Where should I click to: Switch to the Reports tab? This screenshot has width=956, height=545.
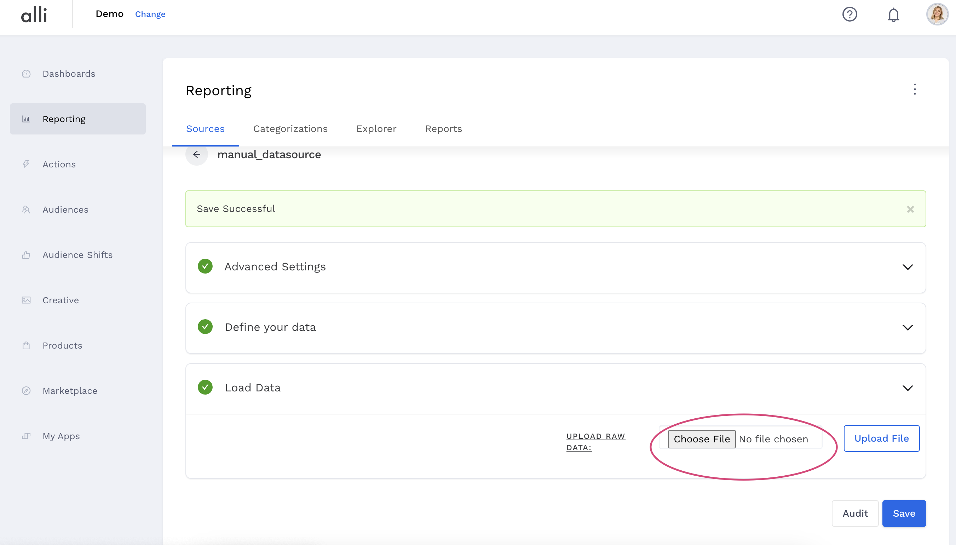(443, 129)
